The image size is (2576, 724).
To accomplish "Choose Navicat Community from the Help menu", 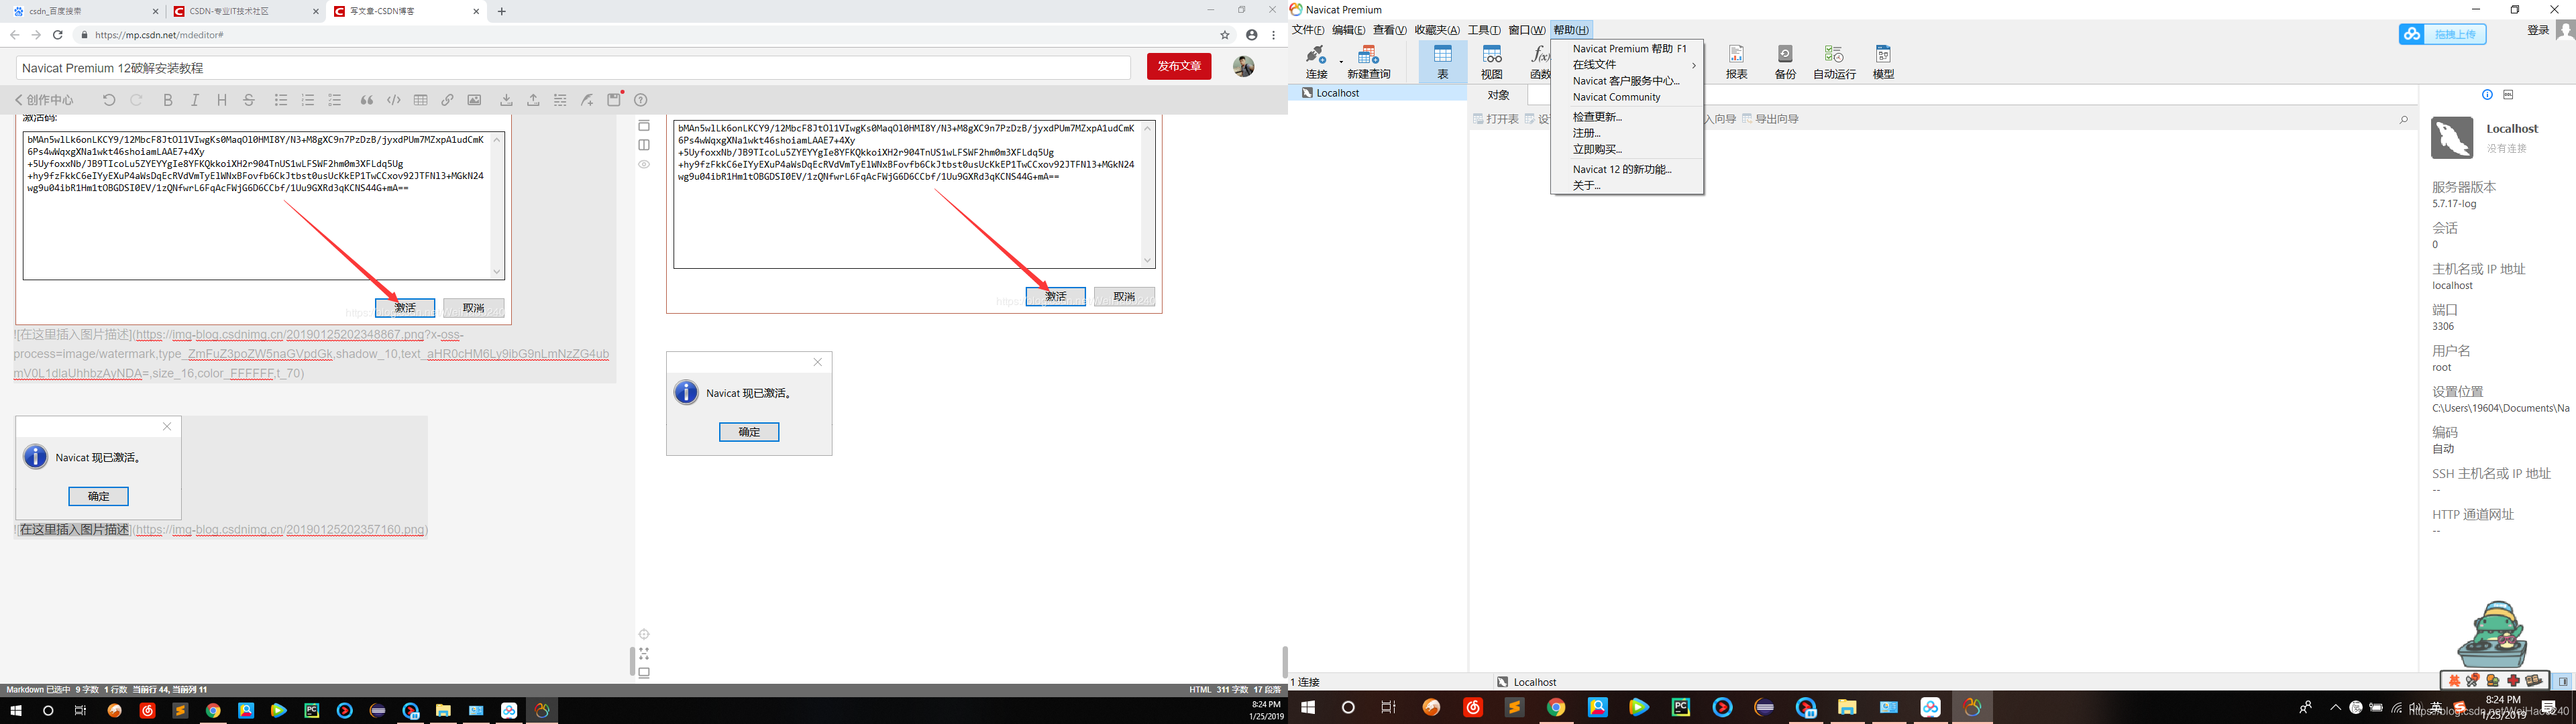I will click(x=1626, y=97).
